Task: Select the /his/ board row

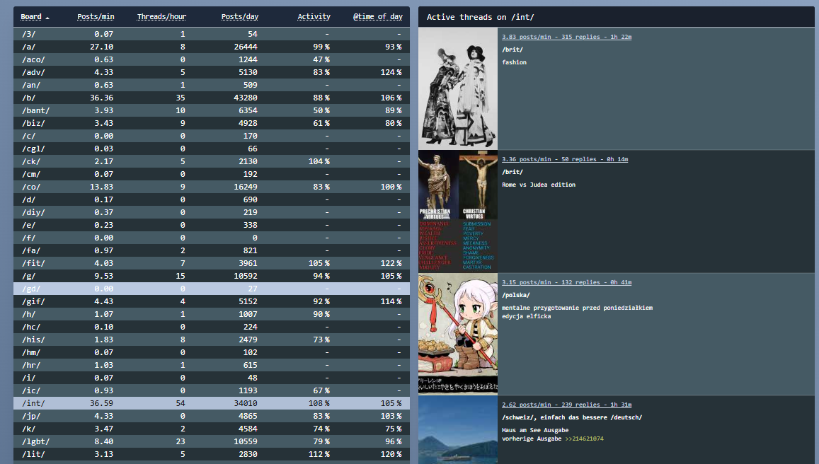Action: [x=212, y=340]
